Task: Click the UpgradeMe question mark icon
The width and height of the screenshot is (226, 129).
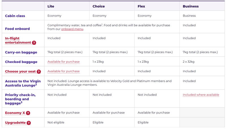Action: click(x=29, y=123)
